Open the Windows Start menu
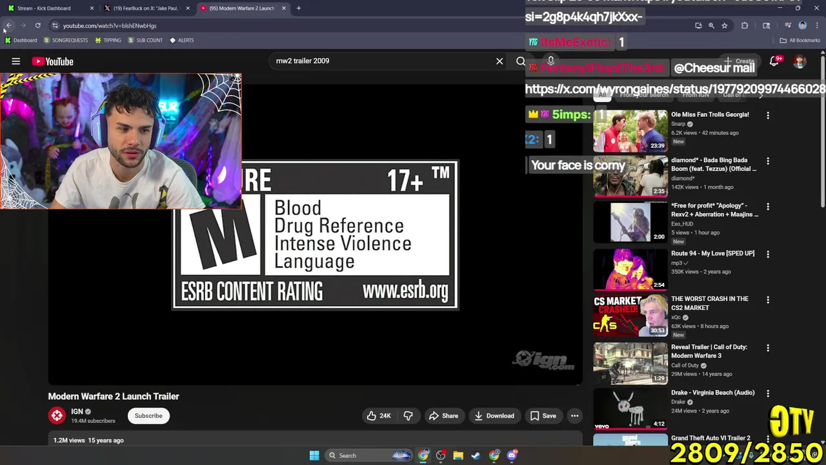The height and width of the screenshot is (465, 826). tap(314, 455)
